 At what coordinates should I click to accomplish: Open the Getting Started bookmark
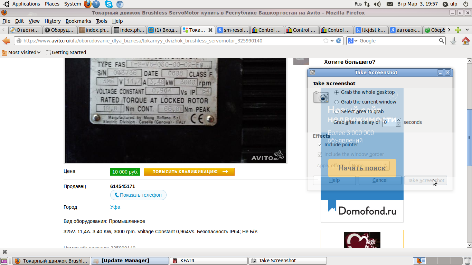[66, 52]
